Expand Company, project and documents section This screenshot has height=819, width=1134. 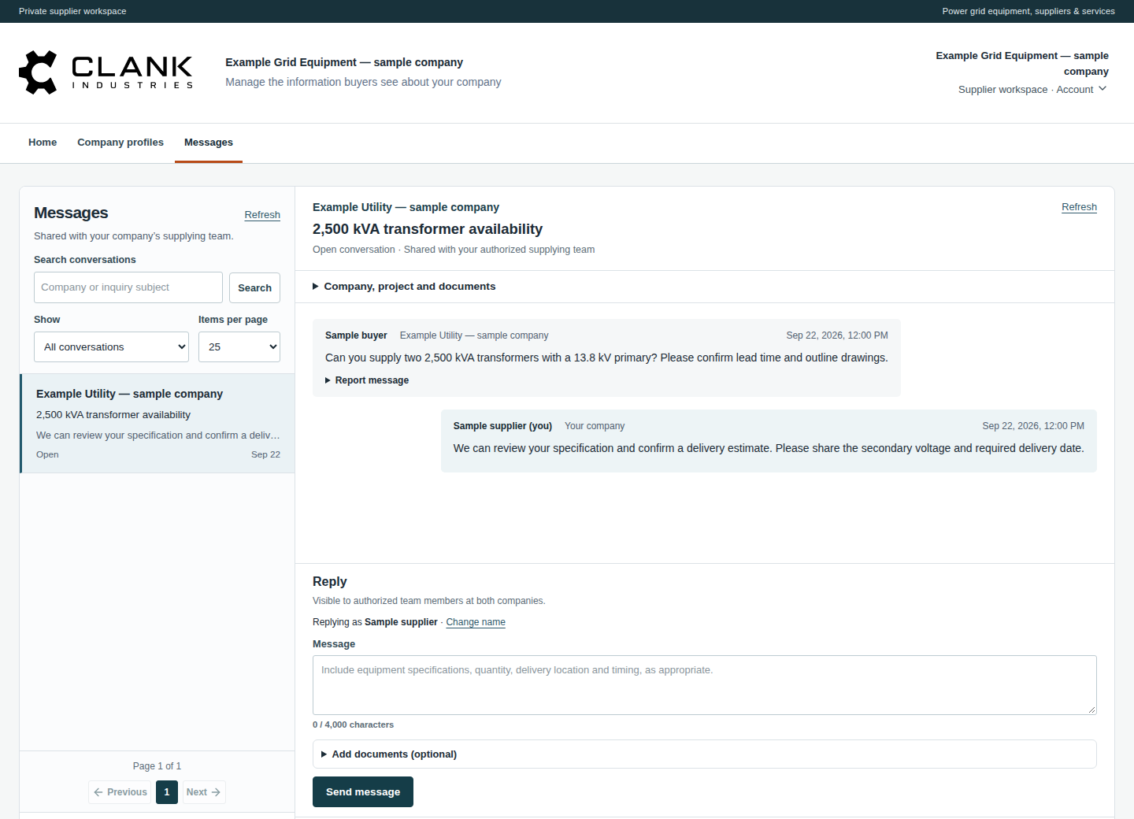coord(404,287)
